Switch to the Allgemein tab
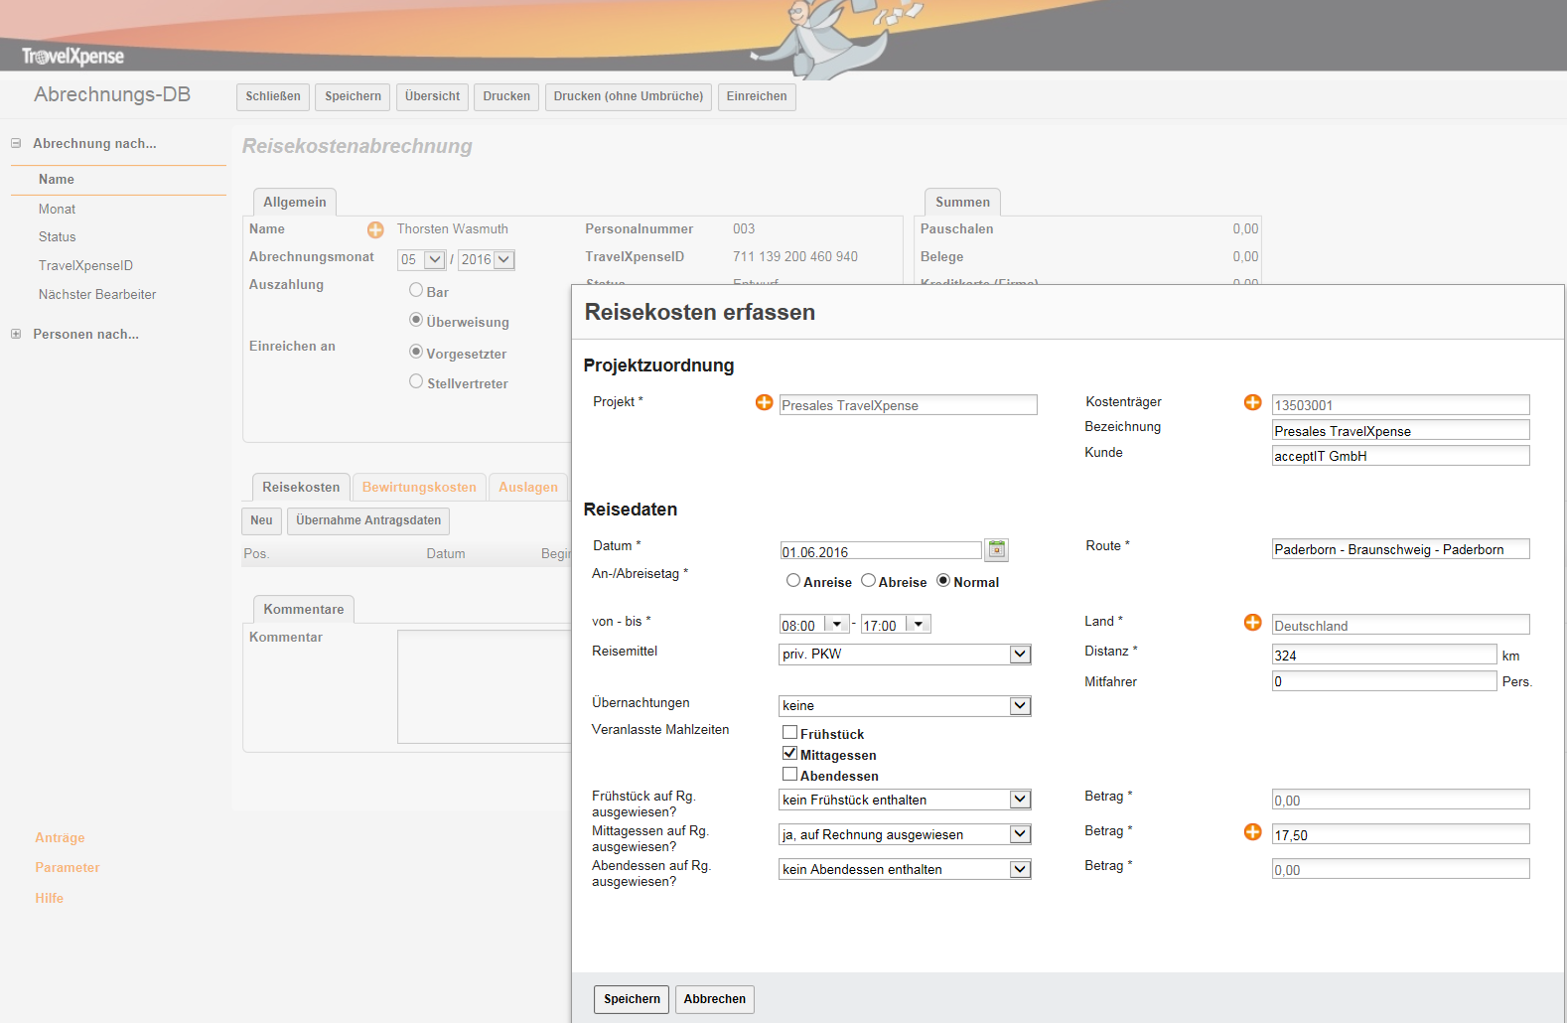 point(295,202)
